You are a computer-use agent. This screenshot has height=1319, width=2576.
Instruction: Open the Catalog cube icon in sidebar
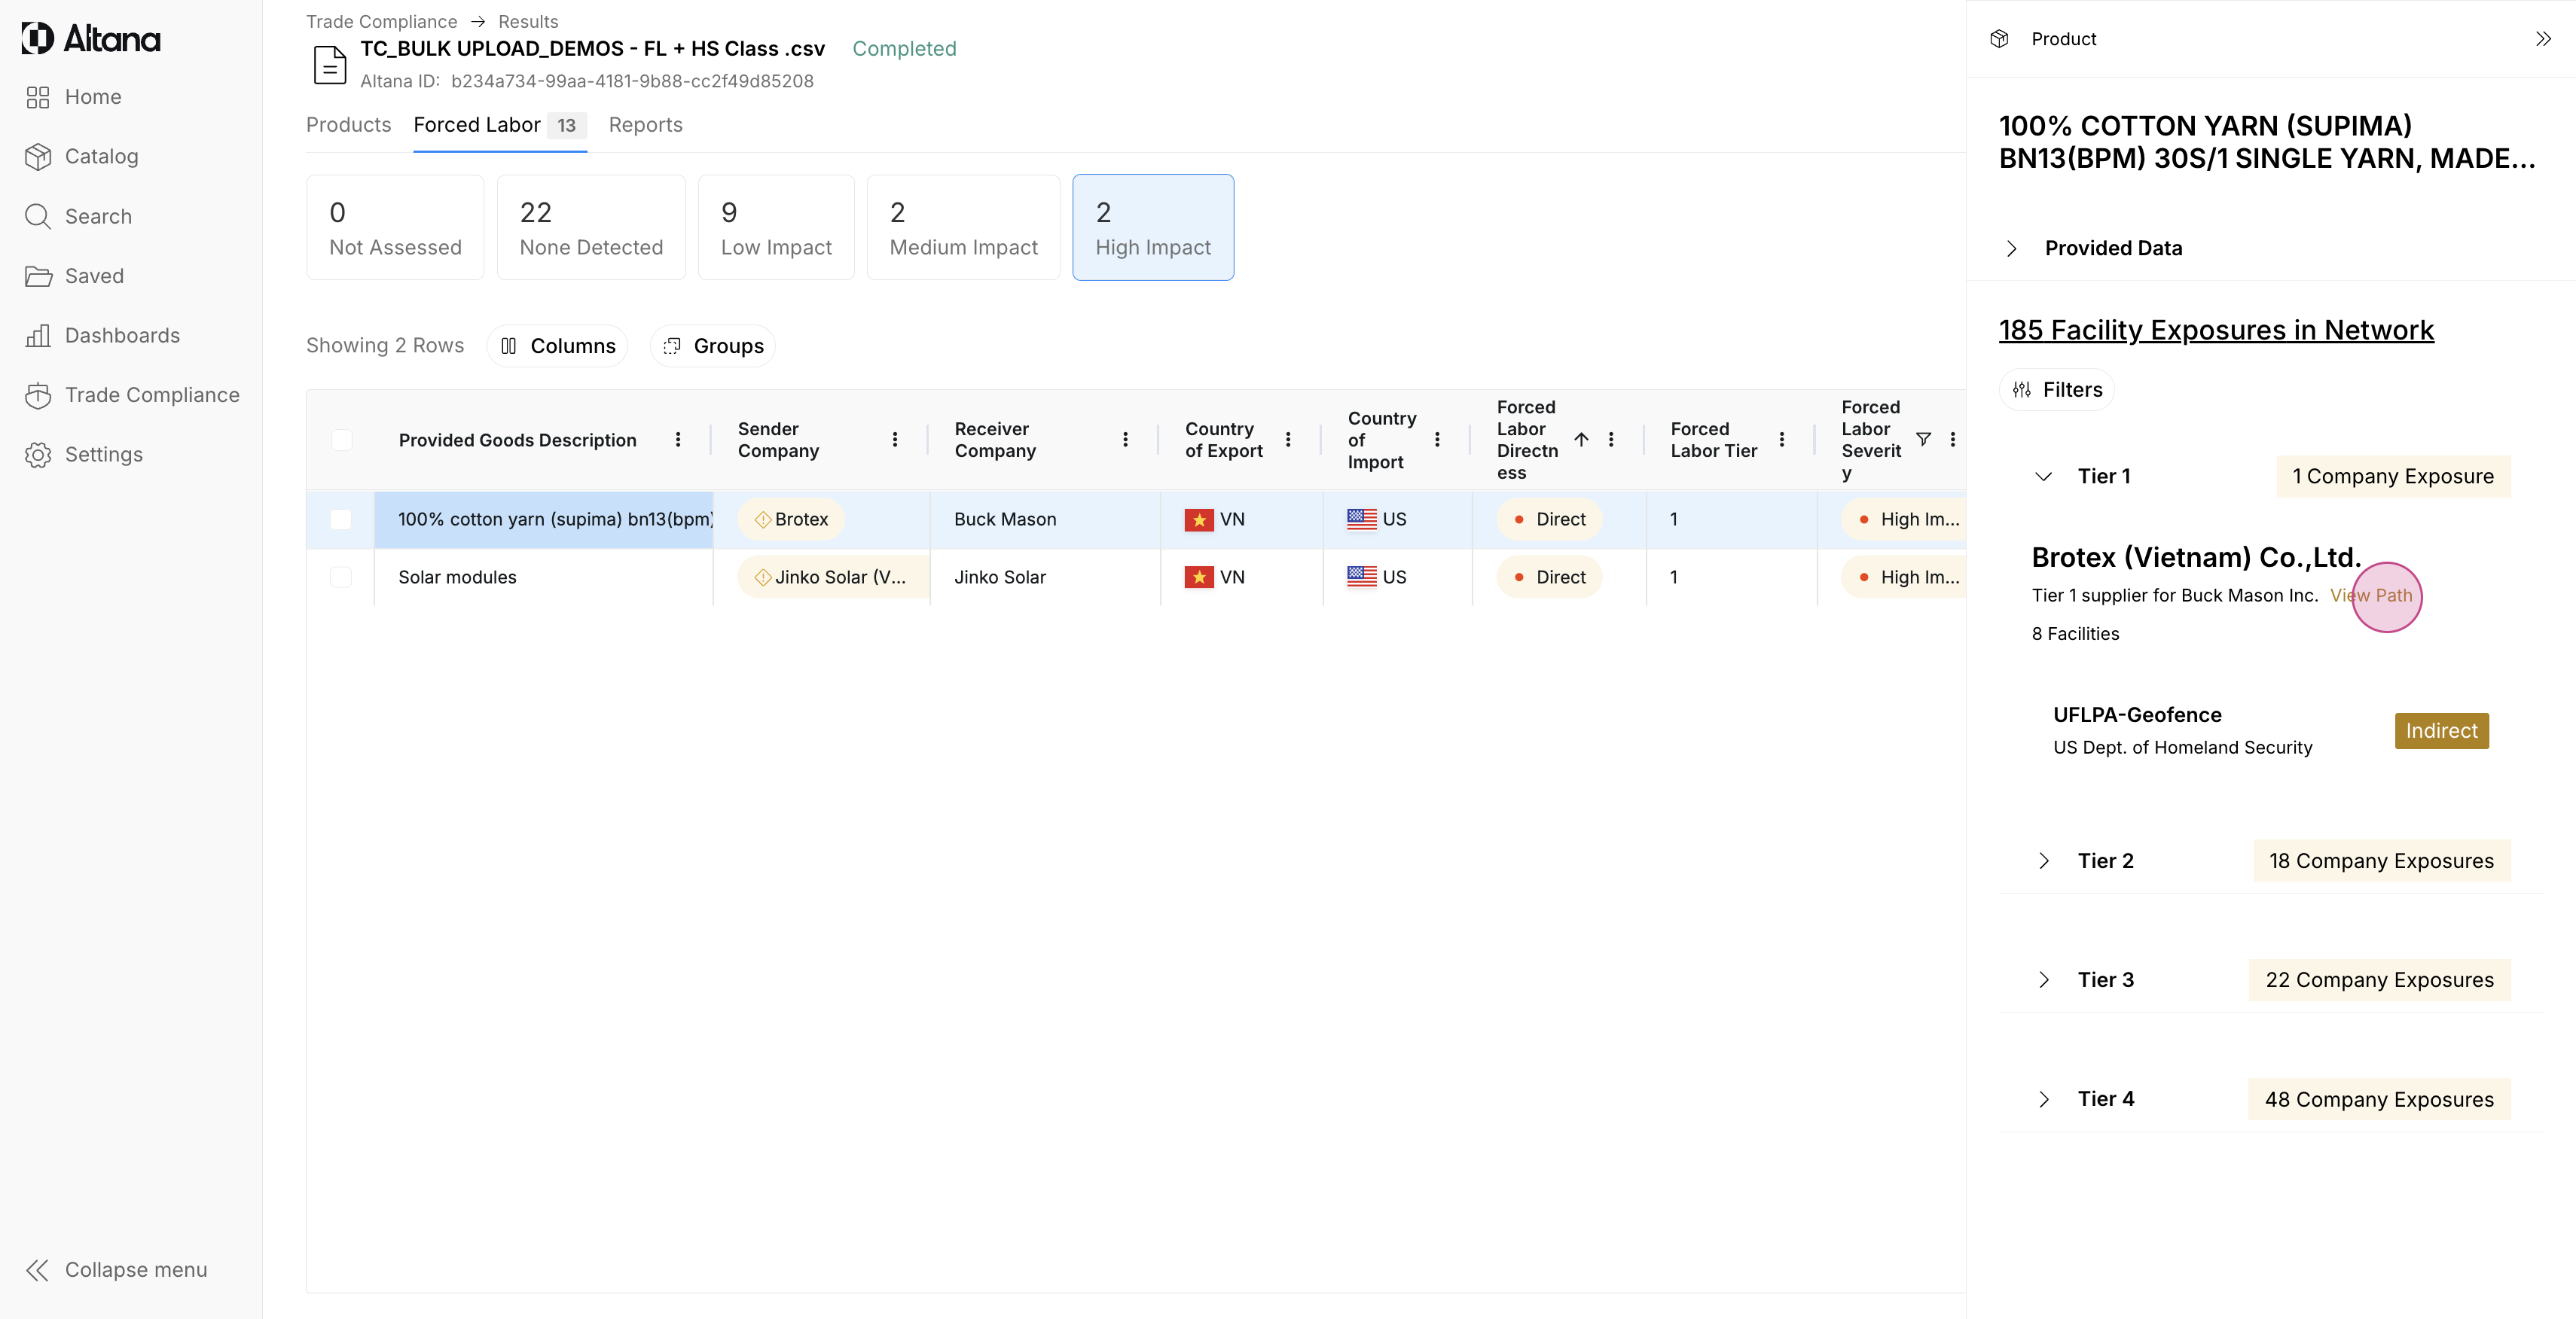click(38, 157)
